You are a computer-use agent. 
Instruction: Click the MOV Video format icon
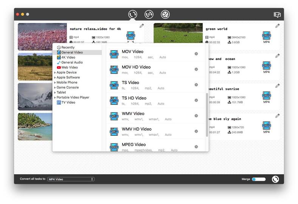pyautogui.click(x=114, y=54)
